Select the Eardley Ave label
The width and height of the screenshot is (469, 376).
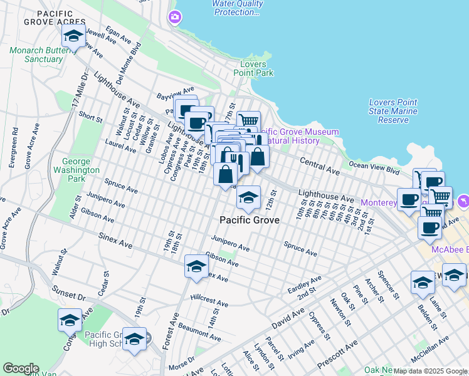(305, 285)
